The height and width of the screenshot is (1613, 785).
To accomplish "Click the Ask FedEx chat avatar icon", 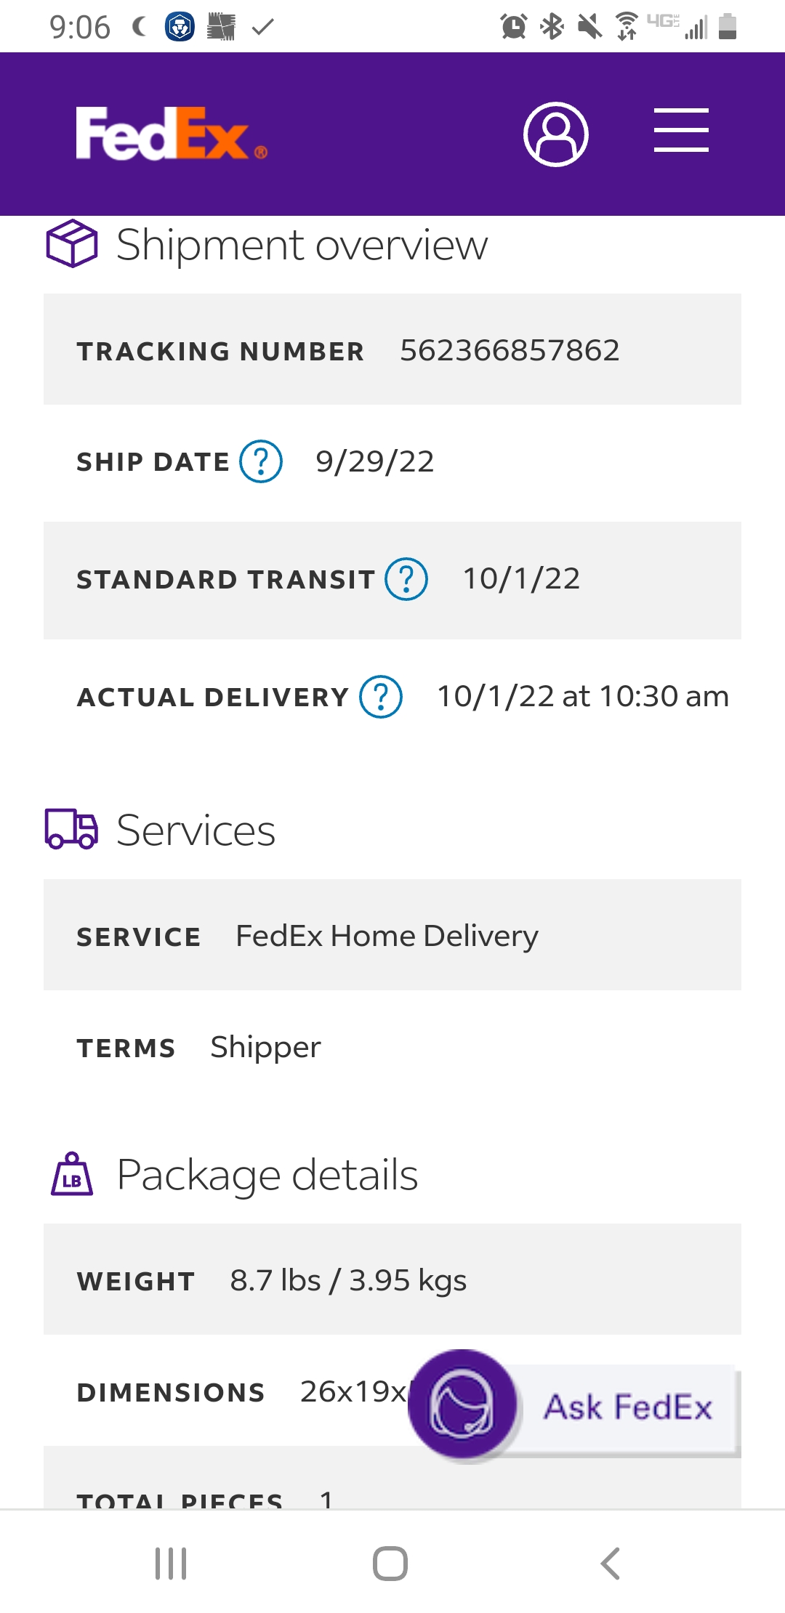I will click(462, 1404).
